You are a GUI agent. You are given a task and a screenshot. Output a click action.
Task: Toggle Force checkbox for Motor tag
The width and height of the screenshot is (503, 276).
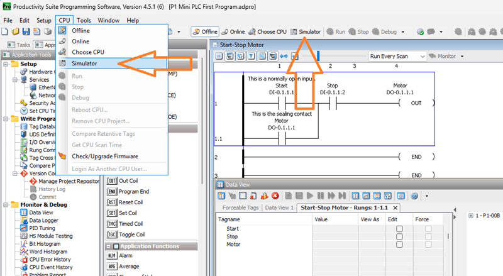(428, 244)
